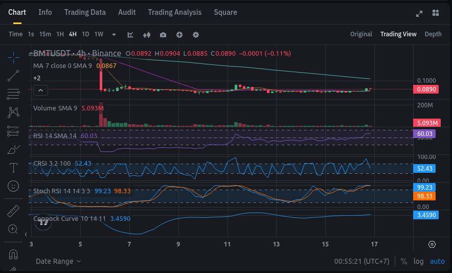Toggle percent scale mode
452x273 pixels.
click(404, 261)
